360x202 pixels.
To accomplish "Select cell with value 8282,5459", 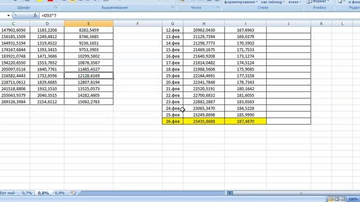I will click(89, 30).
